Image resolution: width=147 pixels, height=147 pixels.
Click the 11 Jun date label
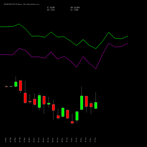pyautogui.click(x=71, y=140)
